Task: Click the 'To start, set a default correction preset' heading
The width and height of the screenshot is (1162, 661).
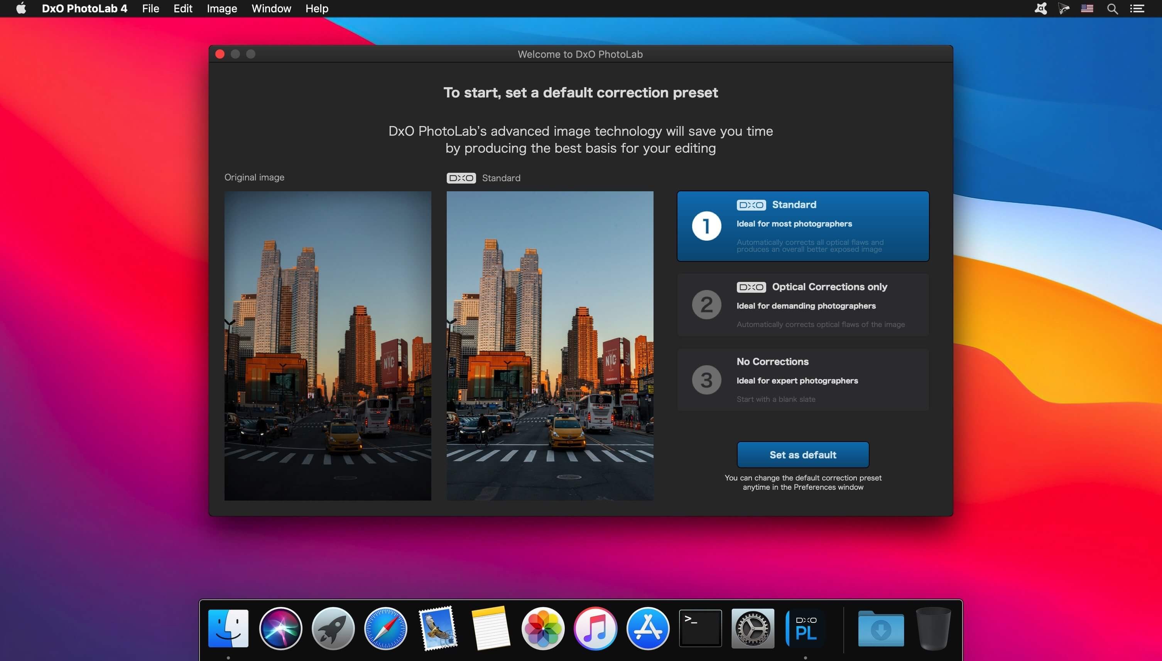Action: click(x=581, y=93)
